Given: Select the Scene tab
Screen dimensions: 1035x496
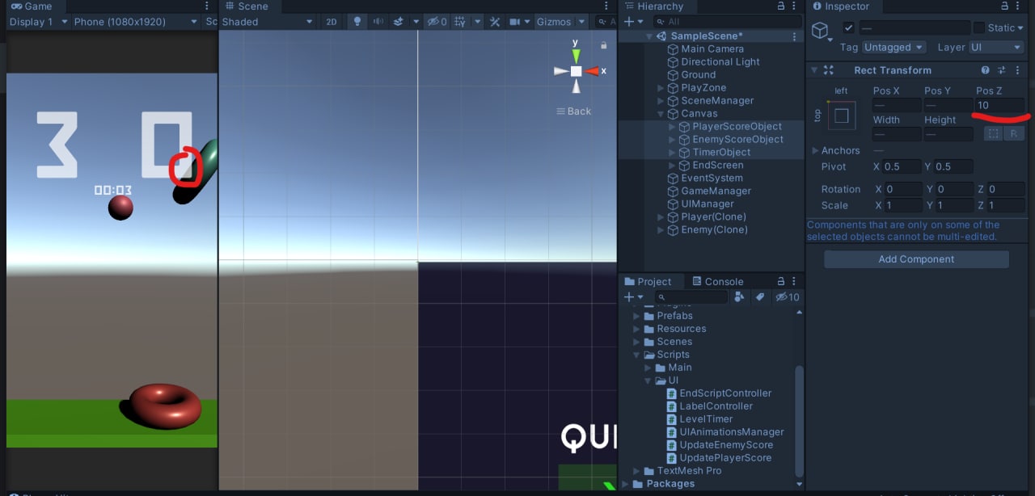Looking at the screenshot, I should pos(246,6).
